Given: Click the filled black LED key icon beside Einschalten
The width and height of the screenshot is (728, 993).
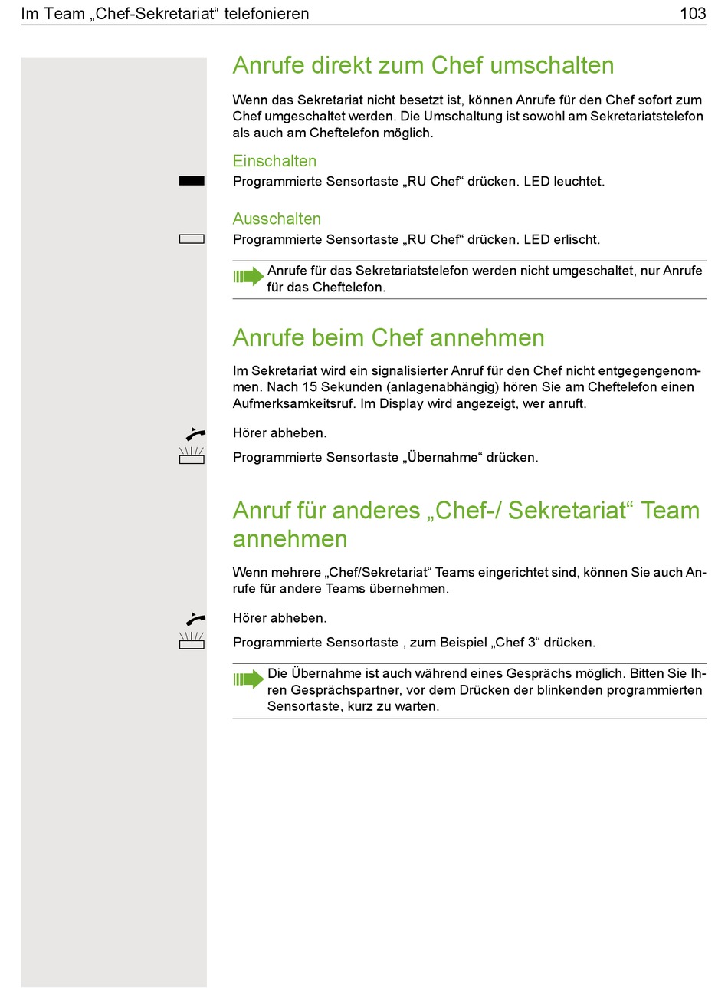Looking at the screenshot, I should [x=192, y=181].
